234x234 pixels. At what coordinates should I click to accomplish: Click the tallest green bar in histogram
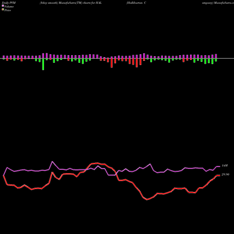43,64
